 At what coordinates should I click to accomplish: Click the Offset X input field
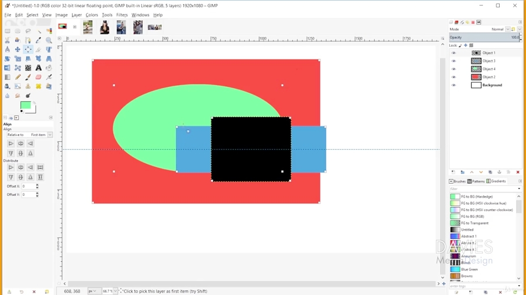click(x=29, y=186)
